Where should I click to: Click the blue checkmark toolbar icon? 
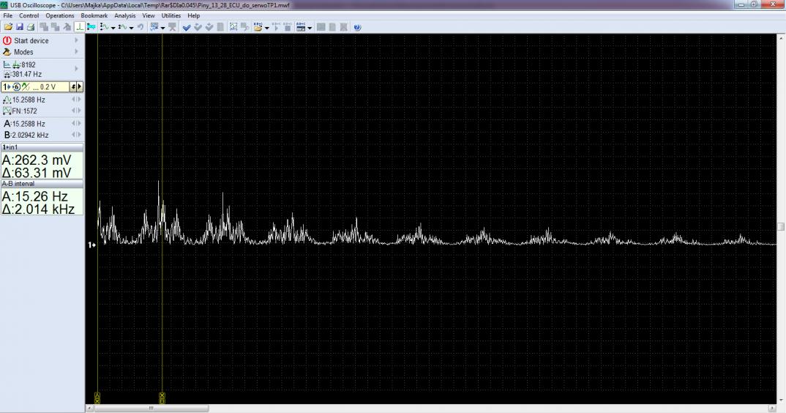tap(187, 27)
